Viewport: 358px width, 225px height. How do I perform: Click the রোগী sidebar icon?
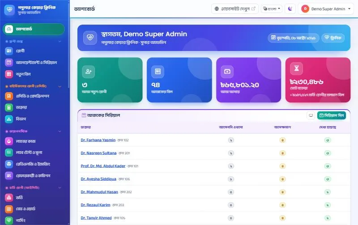(x=9, y=51)
